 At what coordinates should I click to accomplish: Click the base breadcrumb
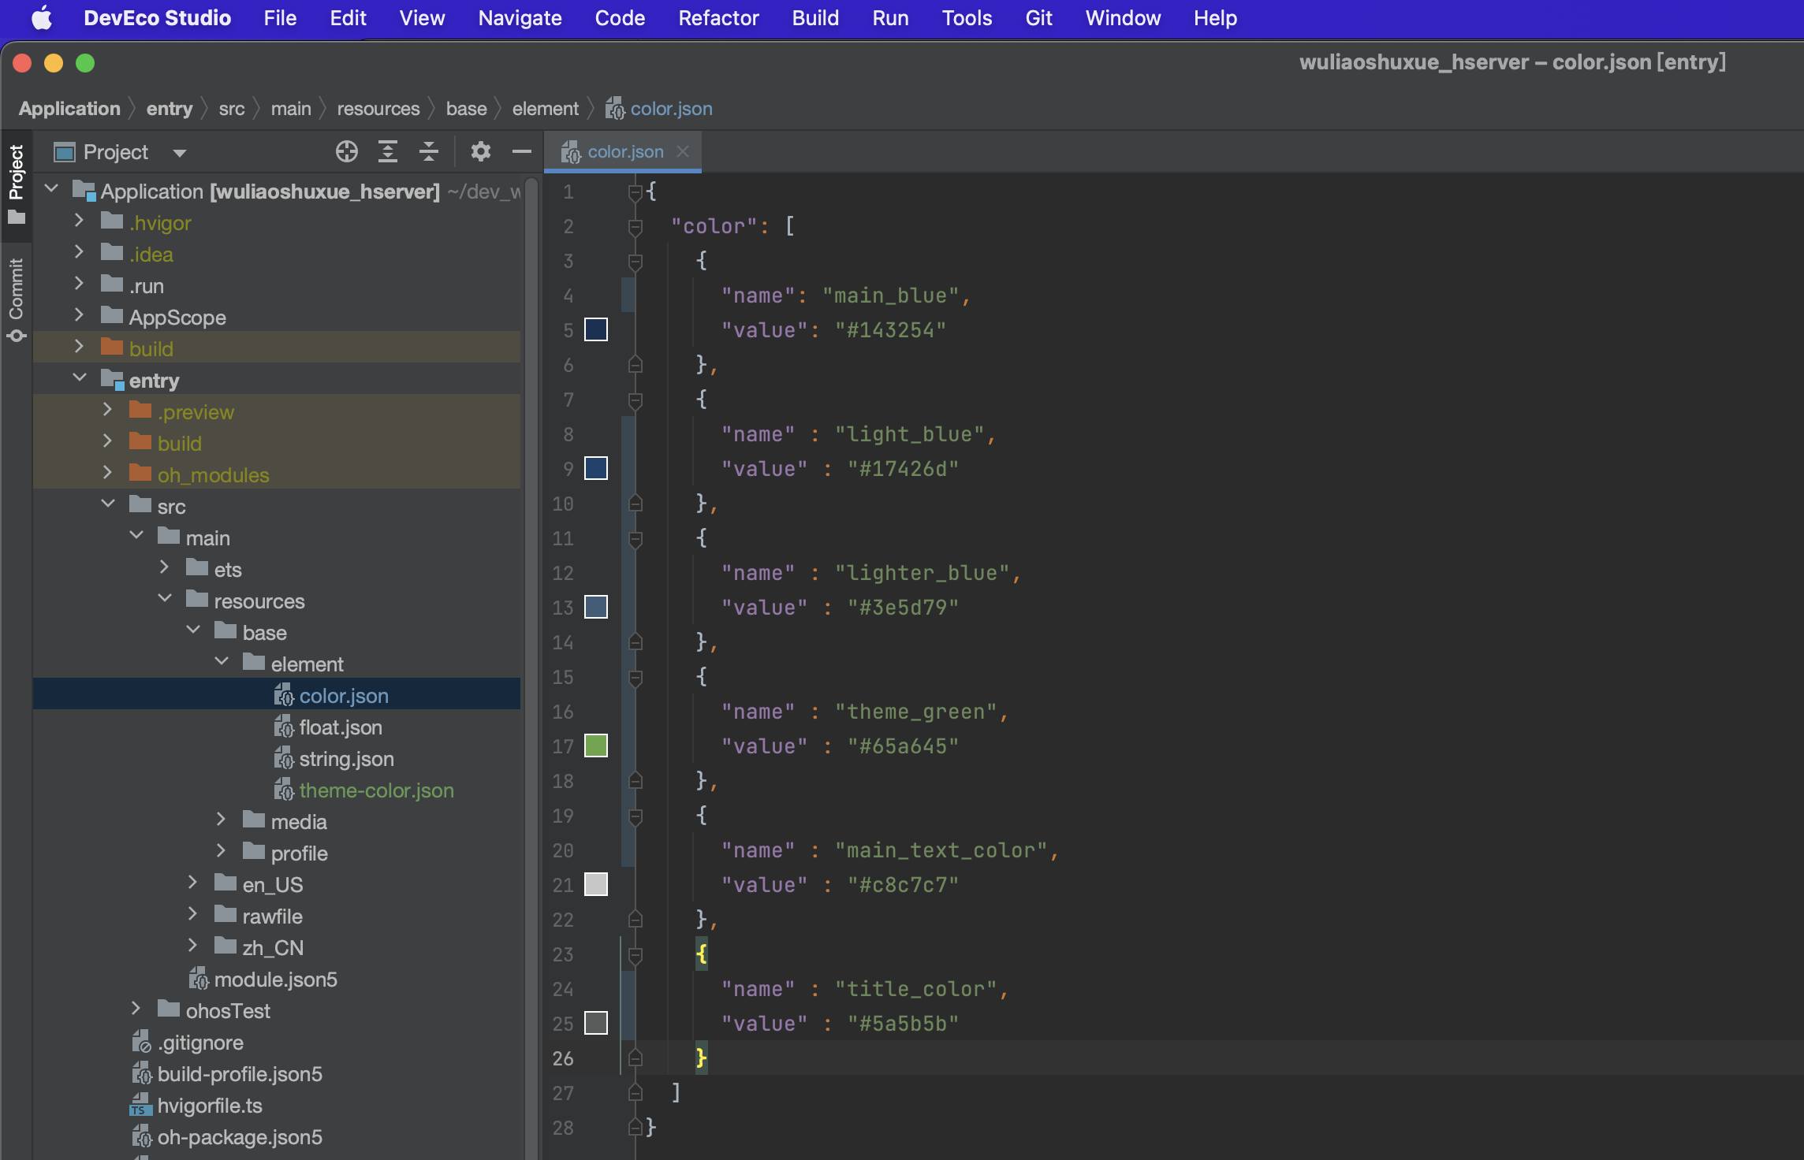coord(466,109)
